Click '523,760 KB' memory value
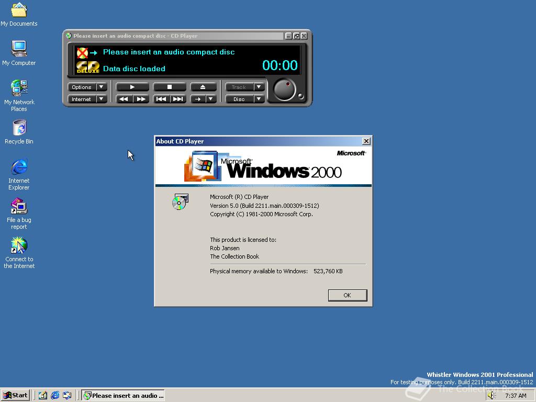 [328, 271]
